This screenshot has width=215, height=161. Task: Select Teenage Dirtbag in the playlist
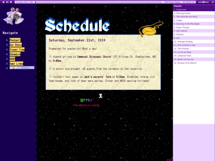click(194, 42)
